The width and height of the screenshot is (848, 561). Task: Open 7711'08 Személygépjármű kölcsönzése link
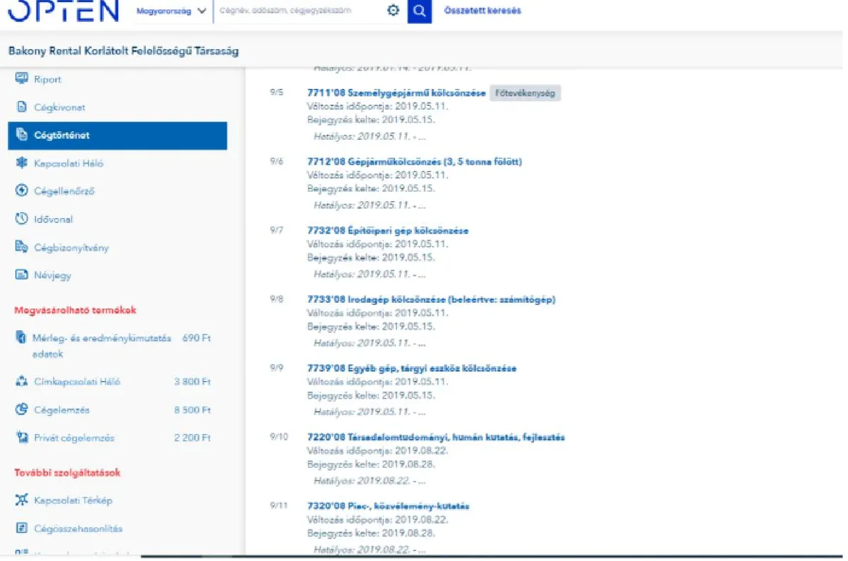[396, 93]
